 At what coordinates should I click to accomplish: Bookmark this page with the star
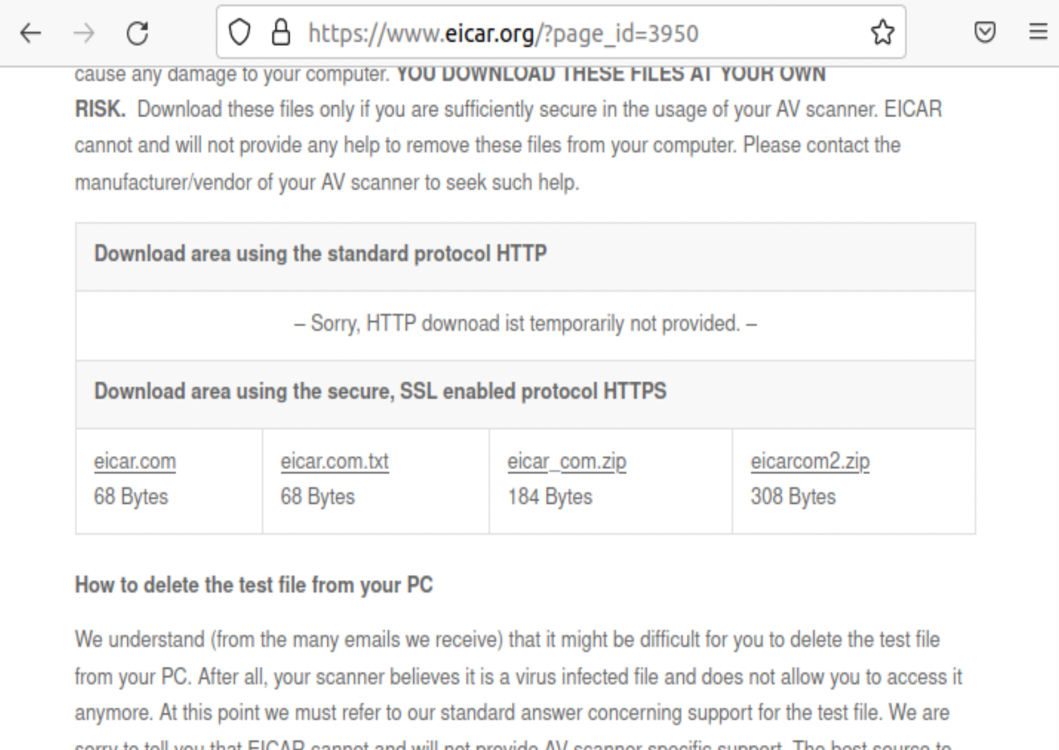click(882, 33)
